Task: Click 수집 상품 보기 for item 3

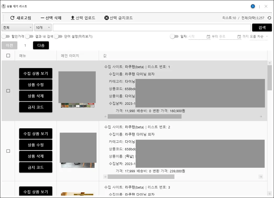Action: (x=36, y=191)
